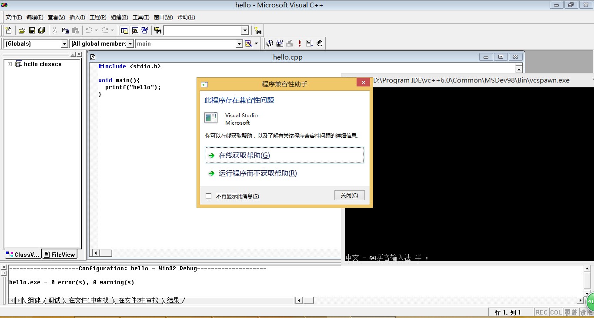Click the printf("hello"); code line
This screenshot has width=594, height=318.
click(x=133, y=87)
